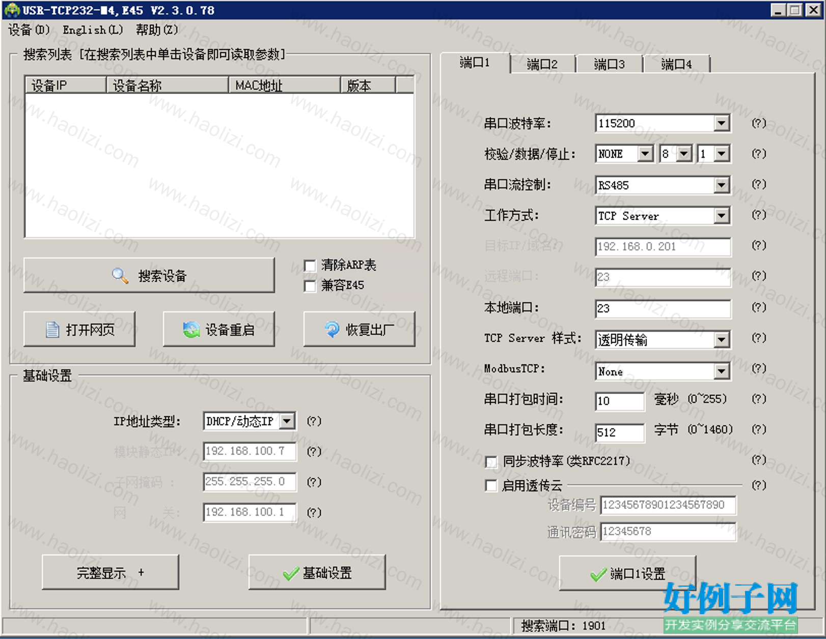The height and width of the screenshot is (639, 826).
Task: Enable the 兼容E45 checkbox
Action: [310, 286]
